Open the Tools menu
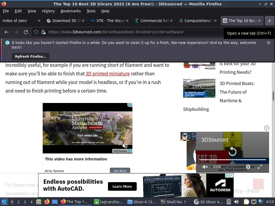This screenshot has width=275, height=206. point(91,11)
